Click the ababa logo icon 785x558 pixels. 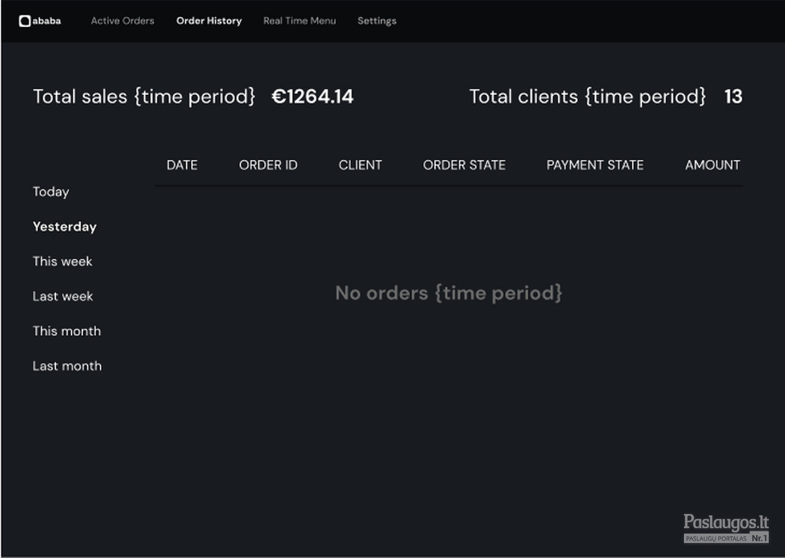tap(24, 21)
